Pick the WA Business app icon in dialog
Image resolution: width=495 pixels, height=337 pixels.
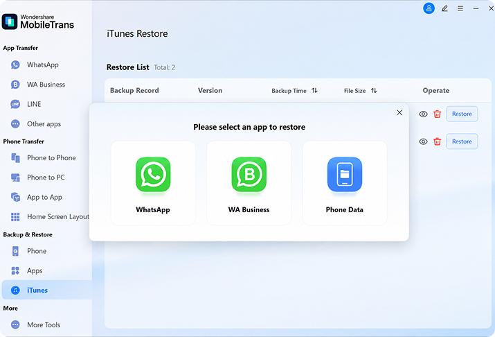(x=249, y=174)
